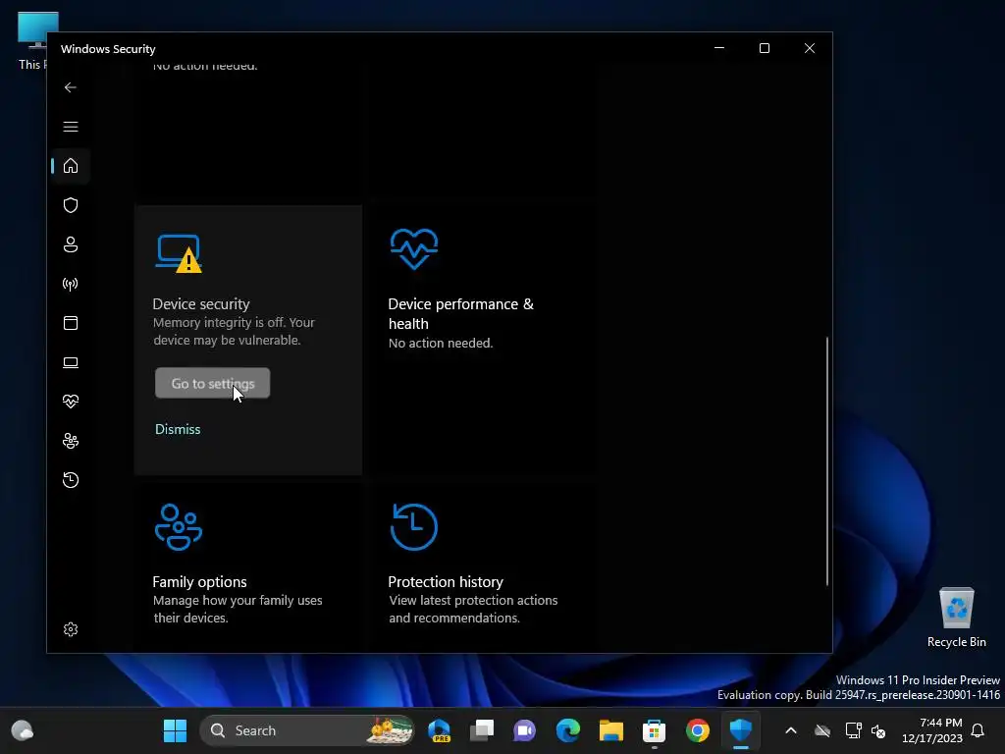Open Microsoft Store from taskbar
The height and width of the screenshot is (754, 1005).
click(655, 730)
